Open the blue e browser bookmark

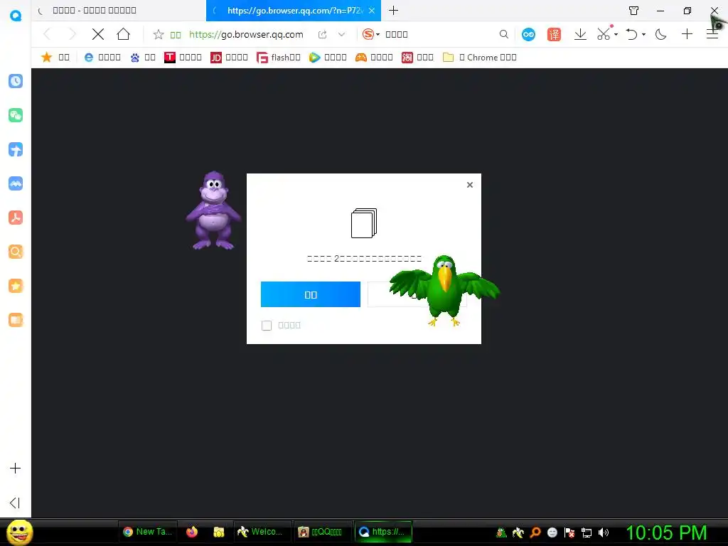(102, 57)
